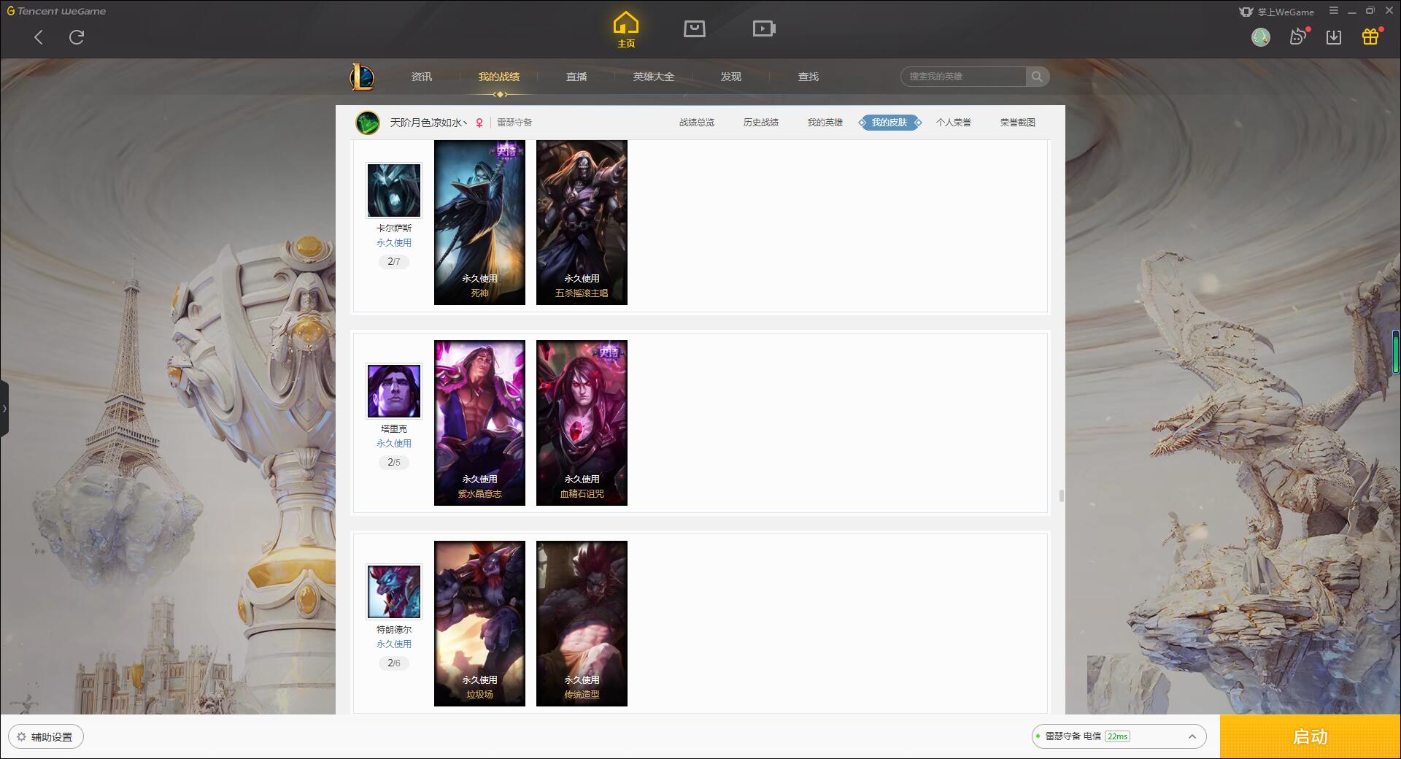Open the home (主页) icon
Image resolution: width=1401 pixels, height=759 pixels.
coord(626,30)
